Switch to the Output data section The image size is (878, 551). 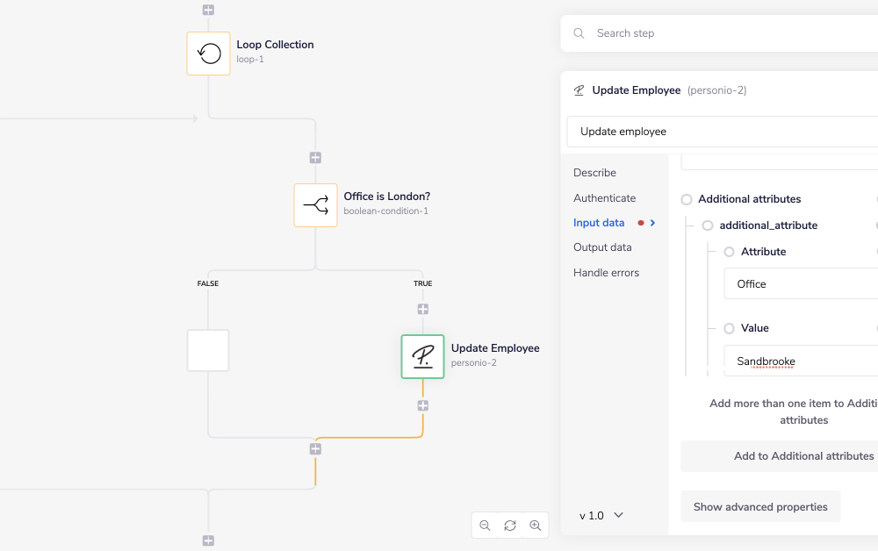(x=602, y=247)
